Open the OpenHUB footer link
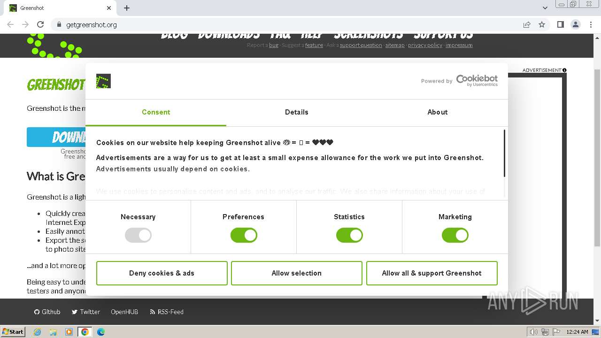 point(124,312)
